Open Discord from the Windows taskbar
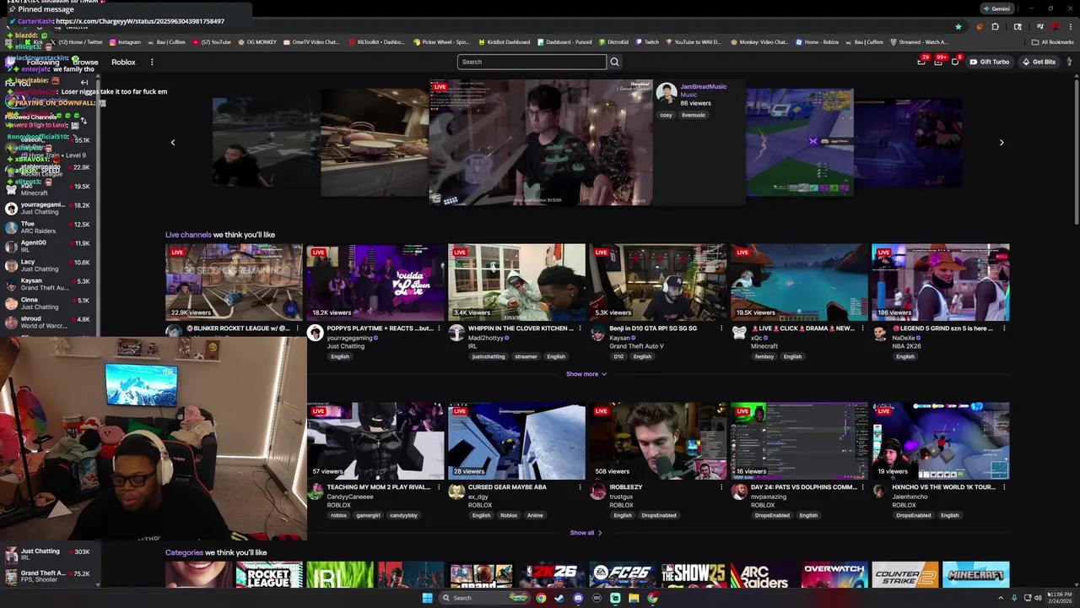The image size is (1080, 608). coord(578,598)
